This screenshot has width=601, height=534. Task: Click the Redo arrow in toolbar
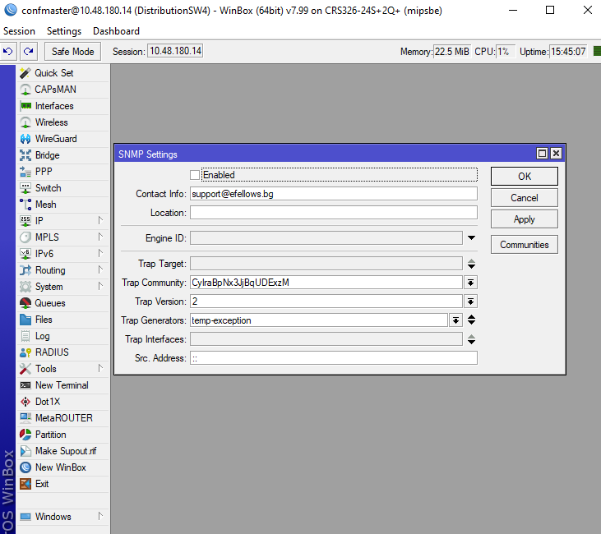[x=28, y=51]
